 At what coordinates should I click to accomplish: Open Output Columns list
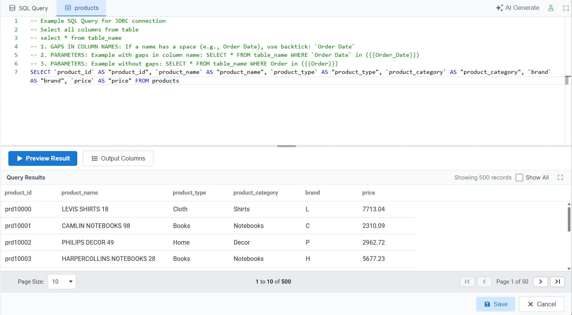point(118,159)
